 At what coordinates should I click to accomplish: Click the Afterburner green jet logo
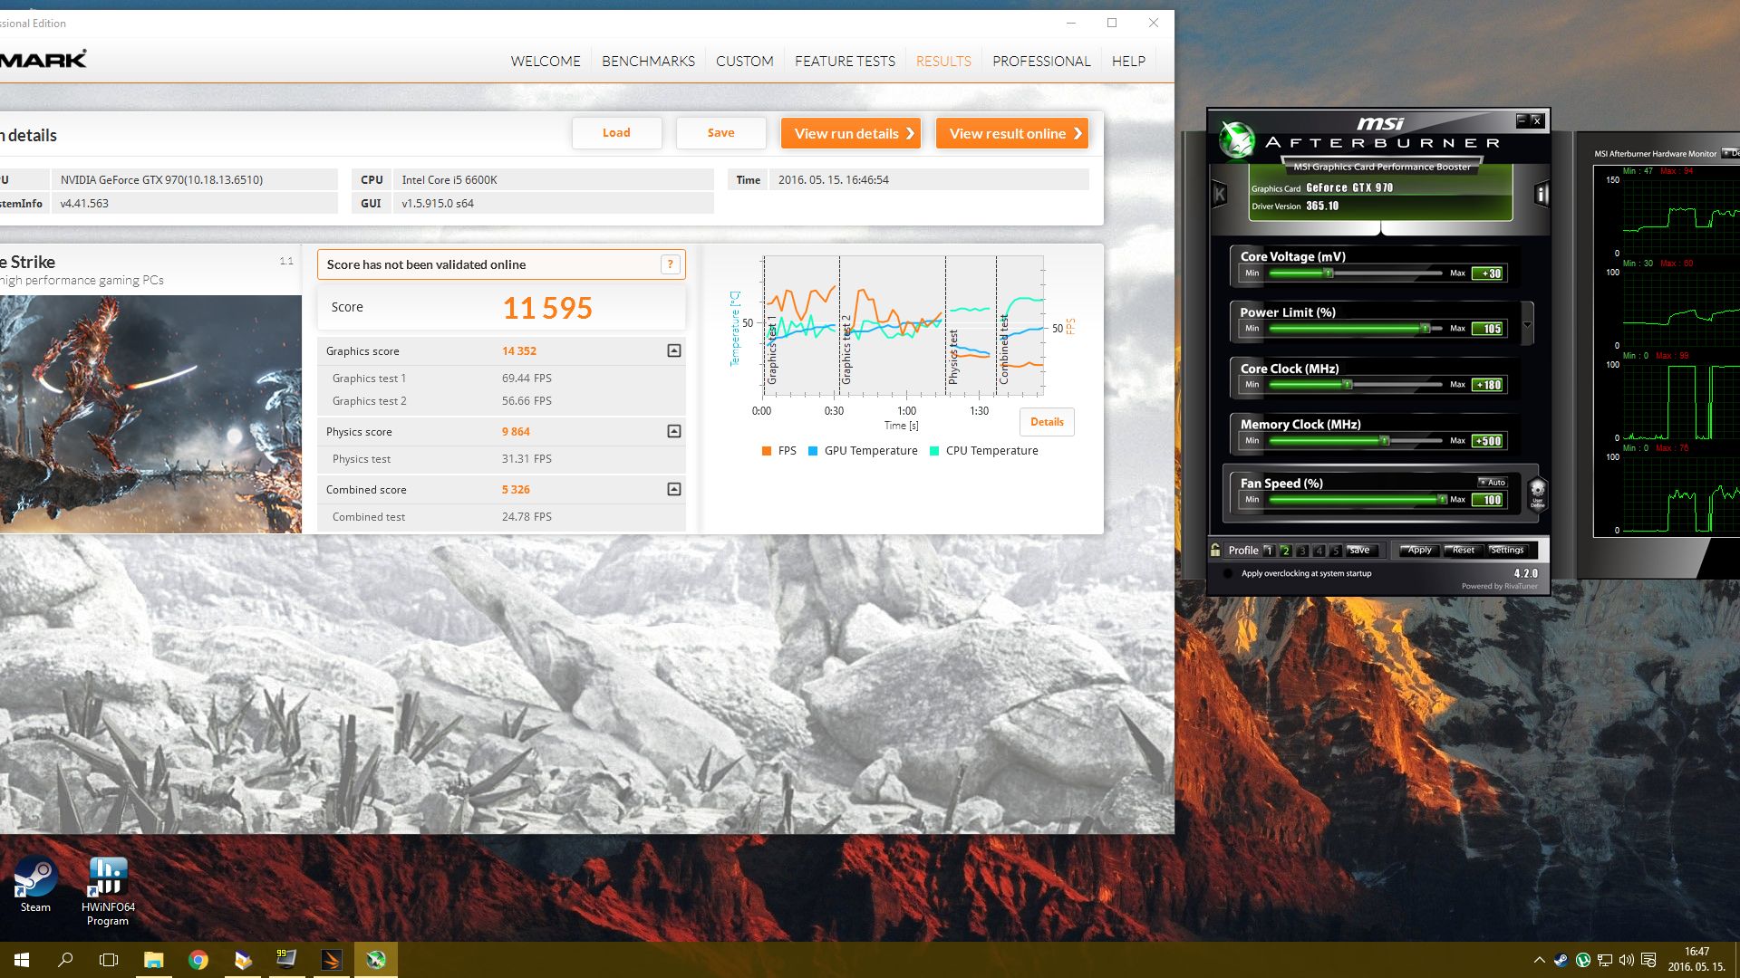(1236, 139)
